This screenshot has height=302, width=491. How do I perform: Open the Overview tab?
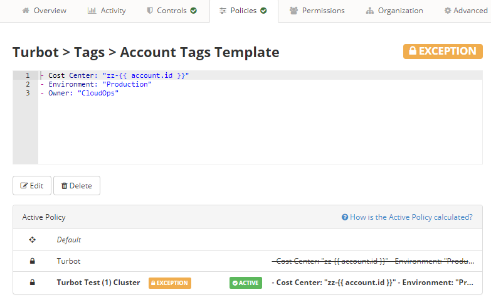click(44, 11)
